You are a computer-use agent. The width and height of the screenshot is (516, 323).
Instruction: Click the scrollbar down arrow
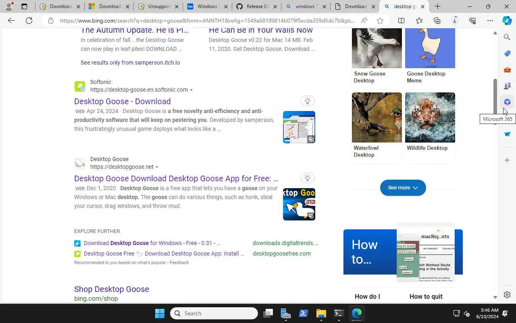[x=495, y=297]
